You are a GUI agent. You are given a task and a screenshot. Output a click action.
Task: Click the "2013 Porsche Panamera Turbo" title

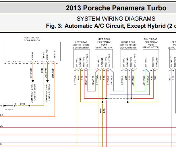click(116, 8)
